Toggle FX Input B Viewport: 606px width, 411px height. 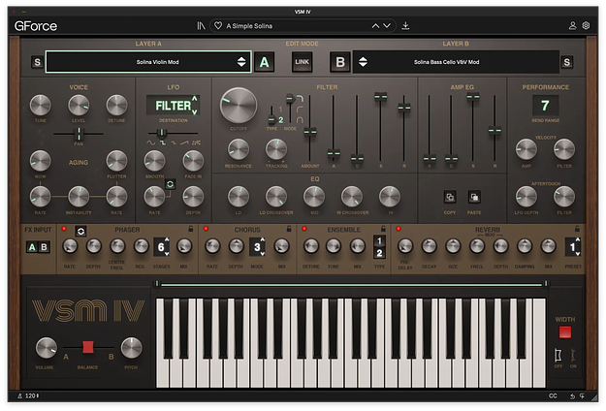pyautogui.click(x=44, y=247)
